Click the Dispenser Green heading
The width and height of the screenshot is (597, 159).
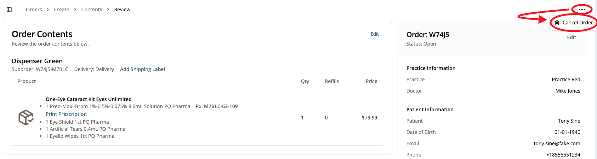37,61
